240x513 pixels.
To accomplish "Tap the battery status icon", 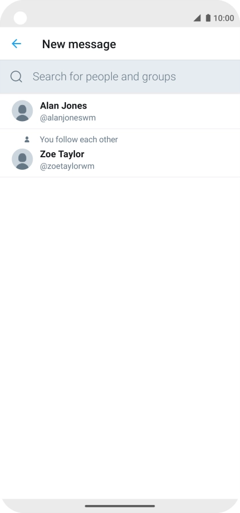I will click(208, 18).
